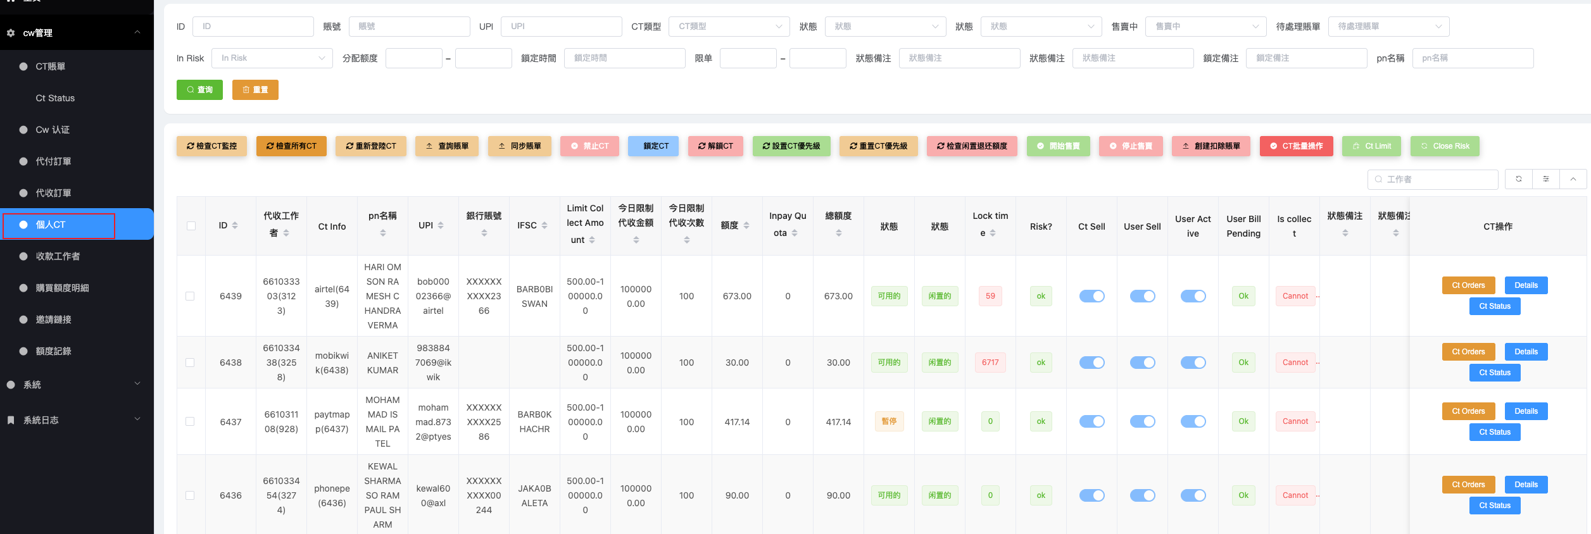The image size is (1591, 534).
Task: Sort by 額度 column arrows
Action: tap(746, 226)
